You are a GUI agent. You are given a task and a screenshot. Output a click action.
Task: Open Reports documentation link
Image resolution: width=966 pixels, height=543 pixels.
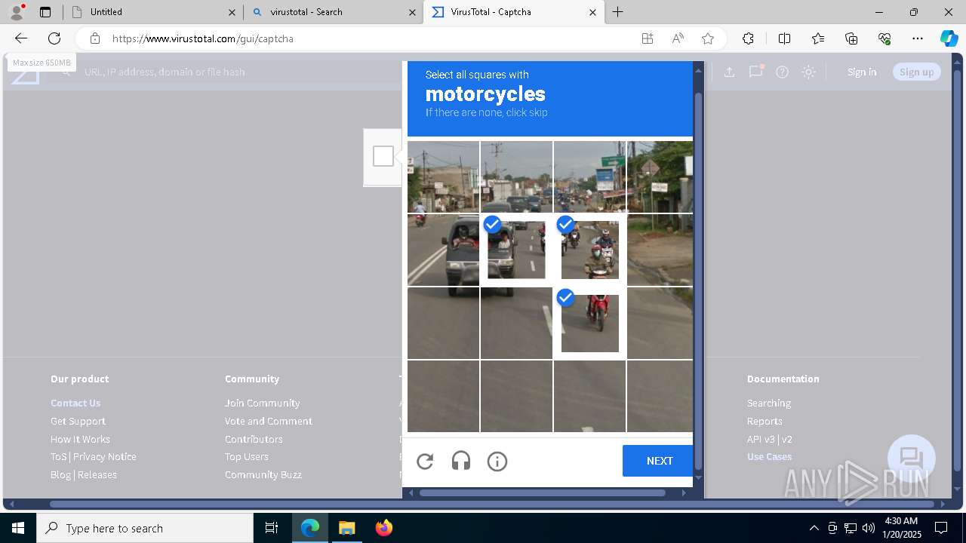764,421
